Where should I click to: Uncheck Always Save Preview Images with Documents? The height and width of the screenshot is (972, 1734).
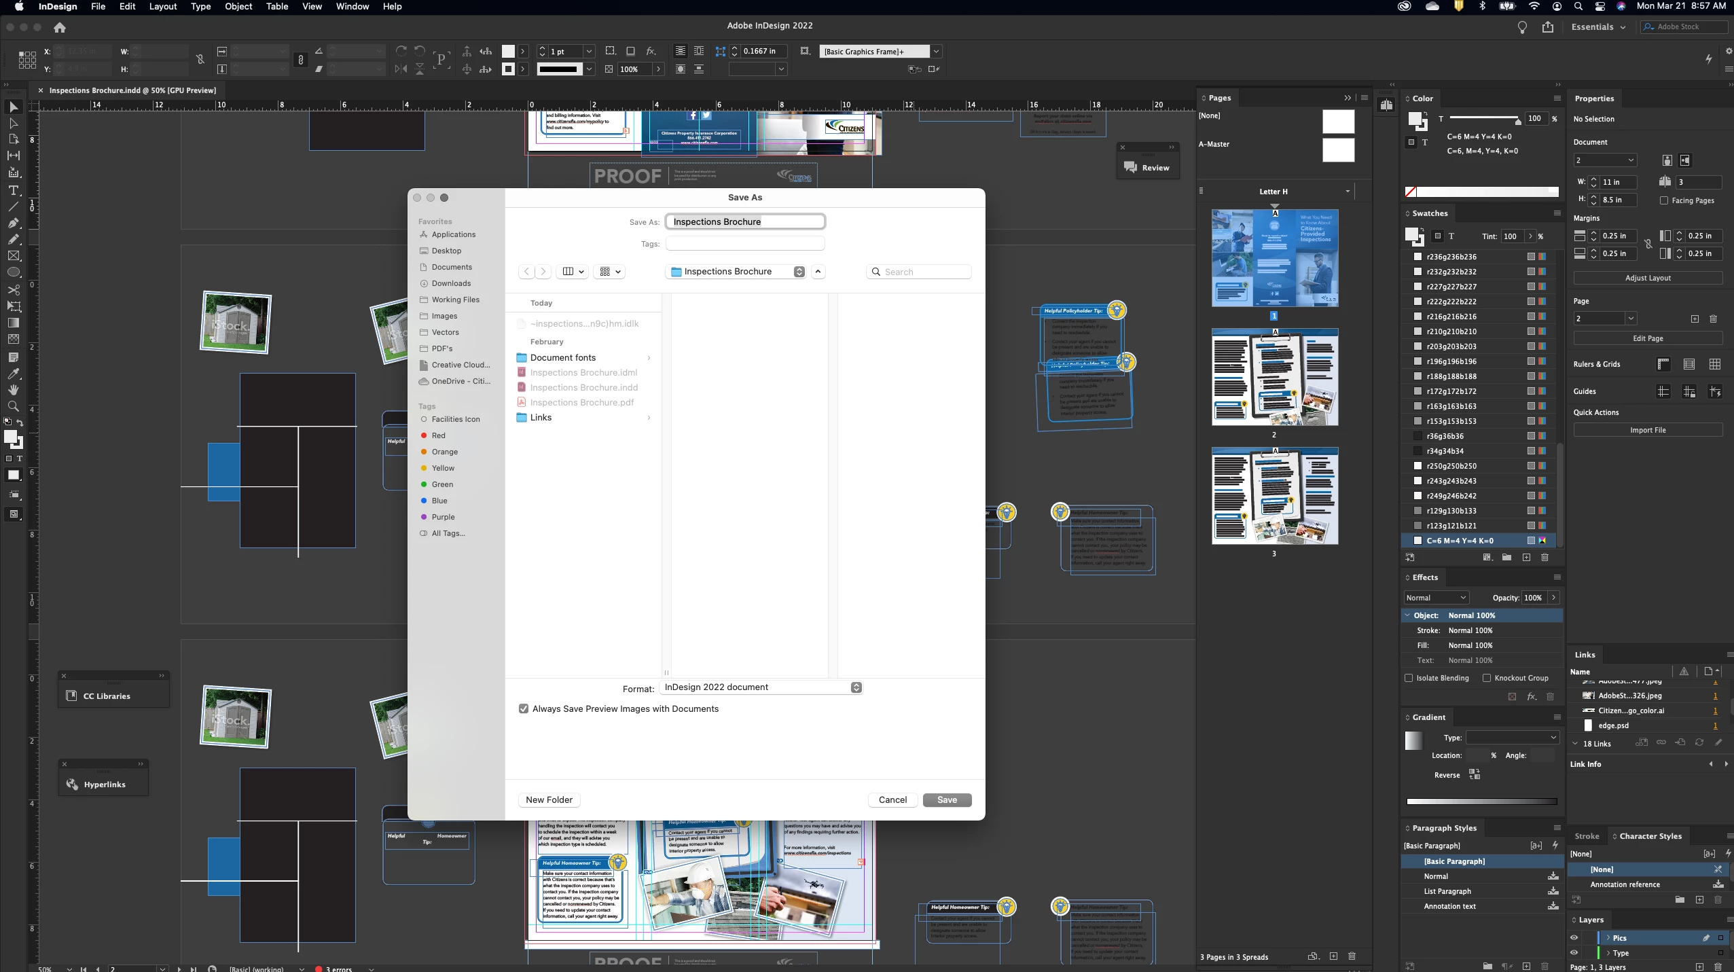[524, 708]
